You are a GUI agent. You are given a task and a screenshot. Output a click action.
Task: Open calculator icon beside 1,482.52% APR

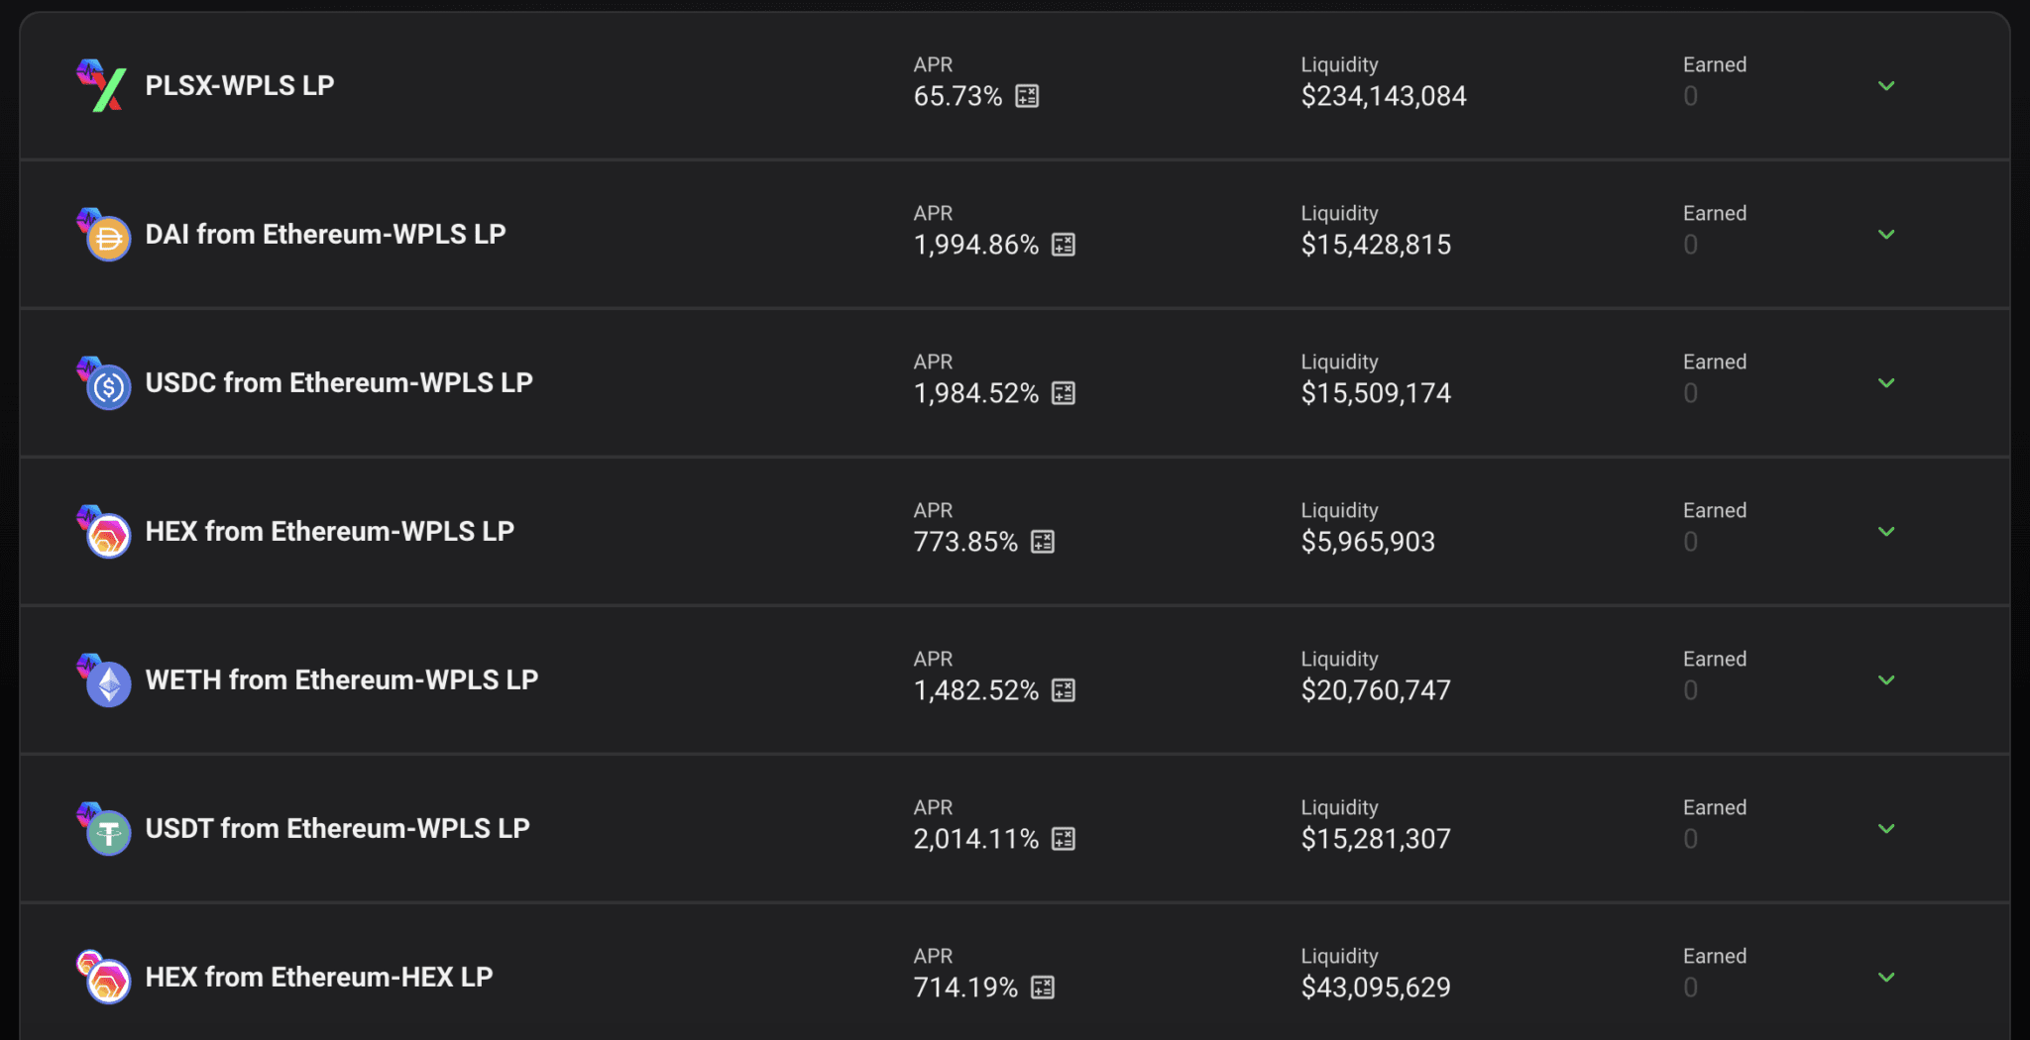[x=1064, y=690]
